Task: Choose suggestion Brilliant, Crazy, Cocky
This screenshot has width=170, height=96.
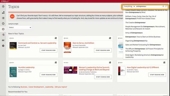Action: point(141,17)
